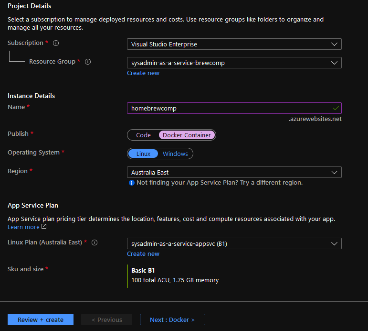Click Next : Docker button
The height and width of the screenshot is (331, 368).
[172, 320]
